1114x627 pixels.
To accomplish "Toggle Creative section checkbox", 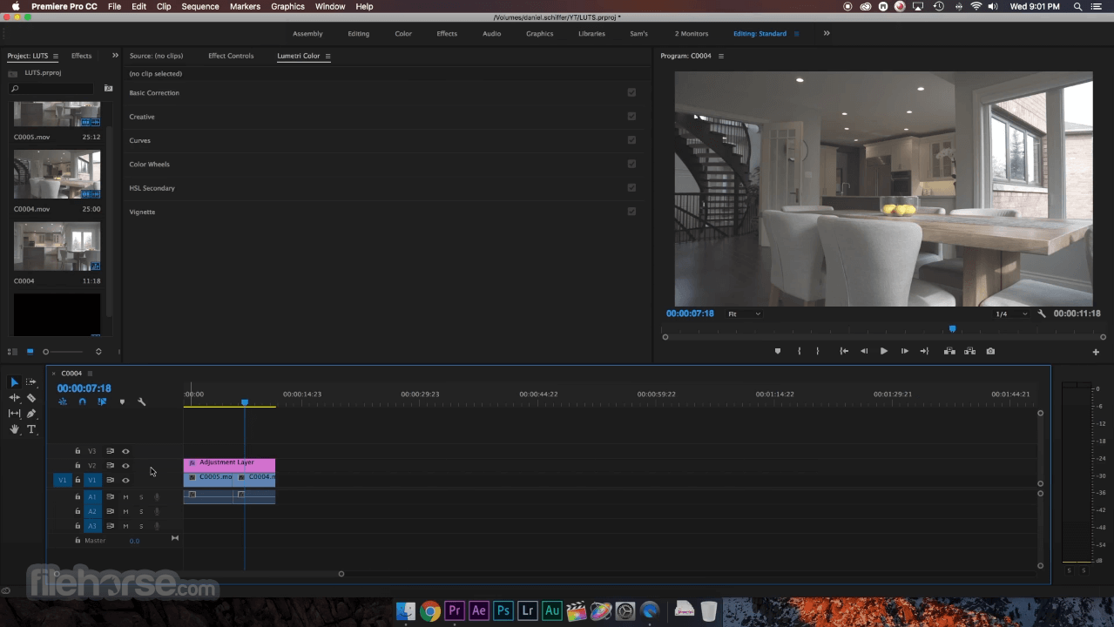I will [631, 116].
